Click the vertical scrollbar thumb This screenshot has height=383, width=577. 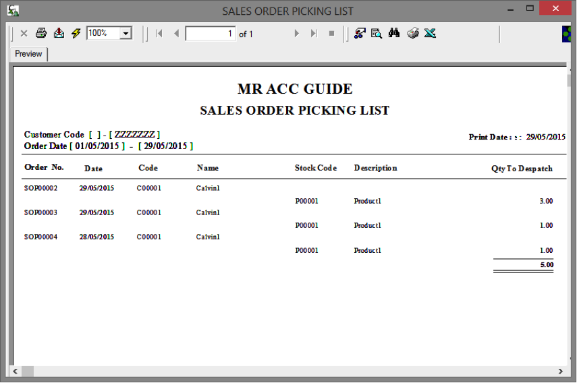[569, 81]
